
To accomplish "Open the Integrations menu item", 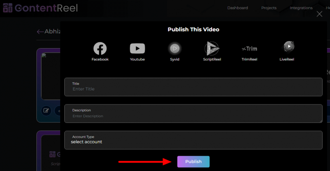I will tap(301, 8).
